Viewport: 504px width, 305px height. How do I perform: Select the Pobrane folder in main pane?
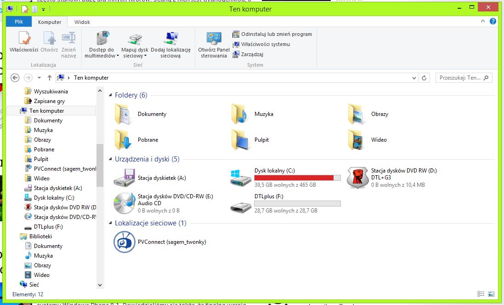tap(123, 140)
